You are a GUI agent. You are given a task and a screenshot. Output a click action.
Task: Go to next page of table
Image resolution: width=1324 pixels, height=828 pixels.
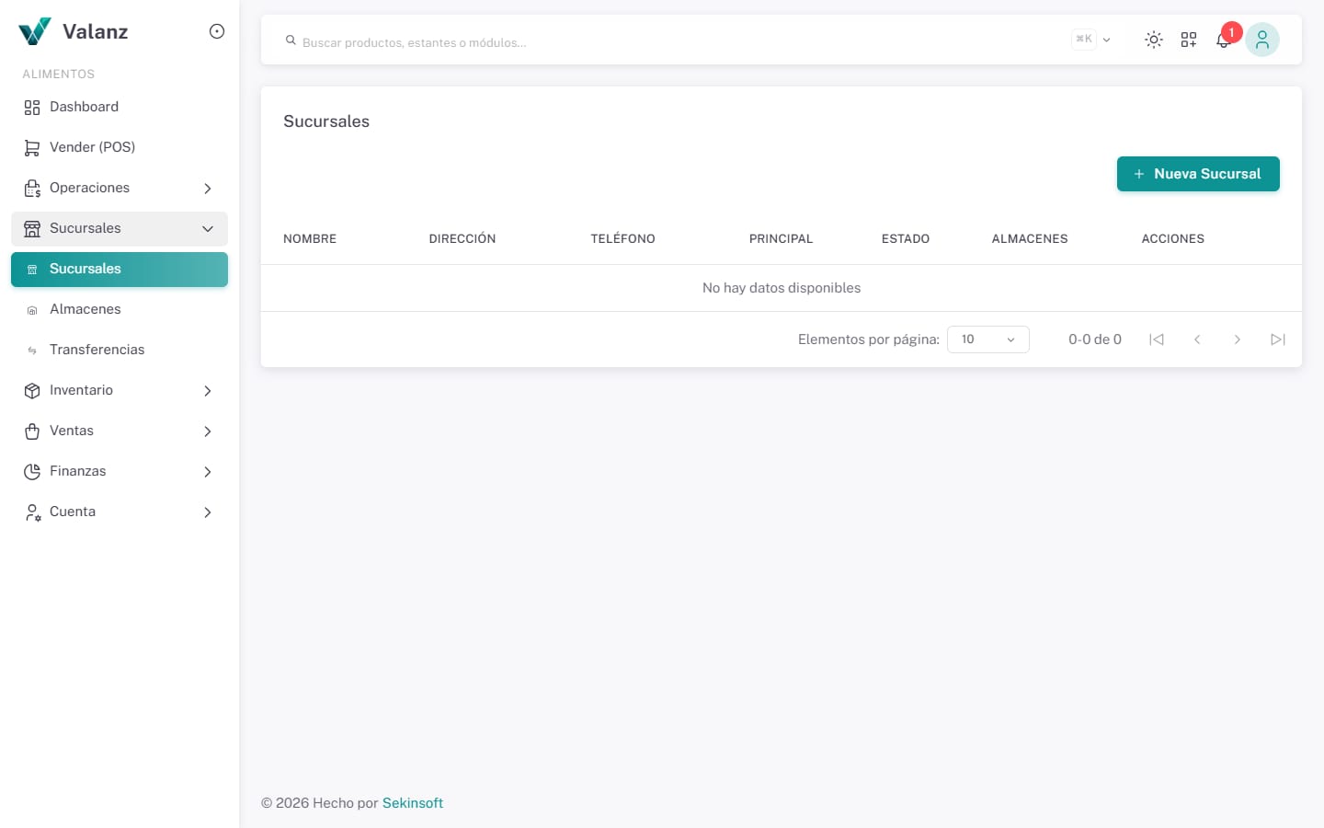tap(1238, 339)
